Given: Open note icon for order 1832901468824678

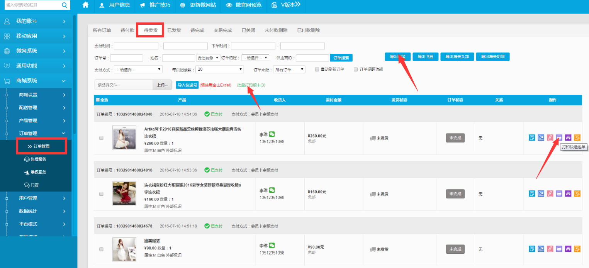Looking at the screenshot, I should [532, 249].
